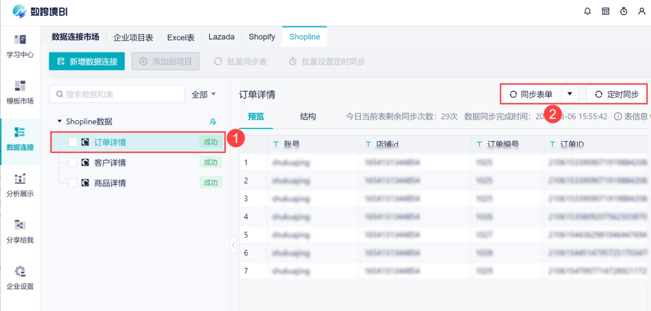The image size is (651, 311).
Task: Open 分析展示 in the sidebar
Action: coord(20,185)
